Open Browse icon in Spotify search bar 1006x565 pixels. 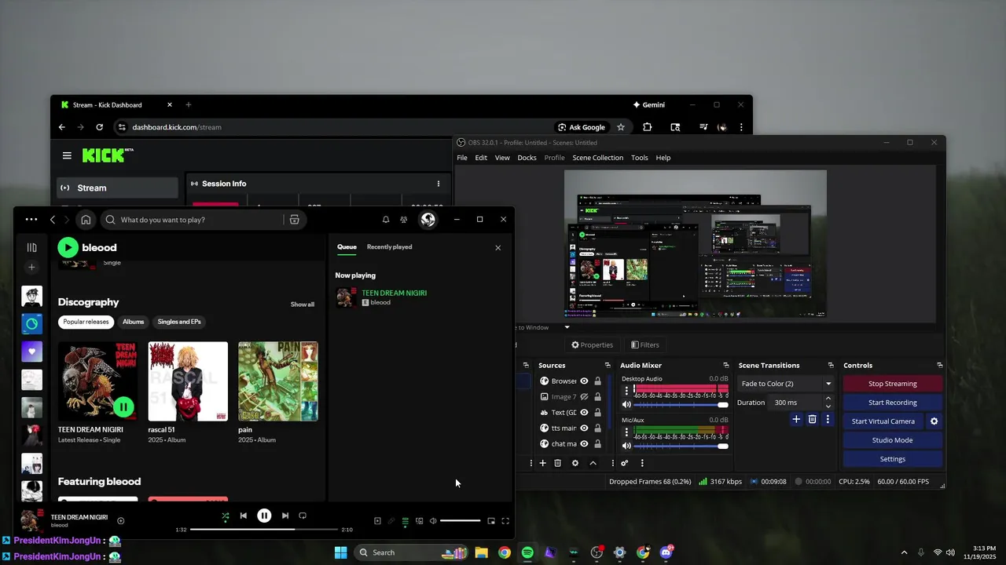click(x=295, y=220)
